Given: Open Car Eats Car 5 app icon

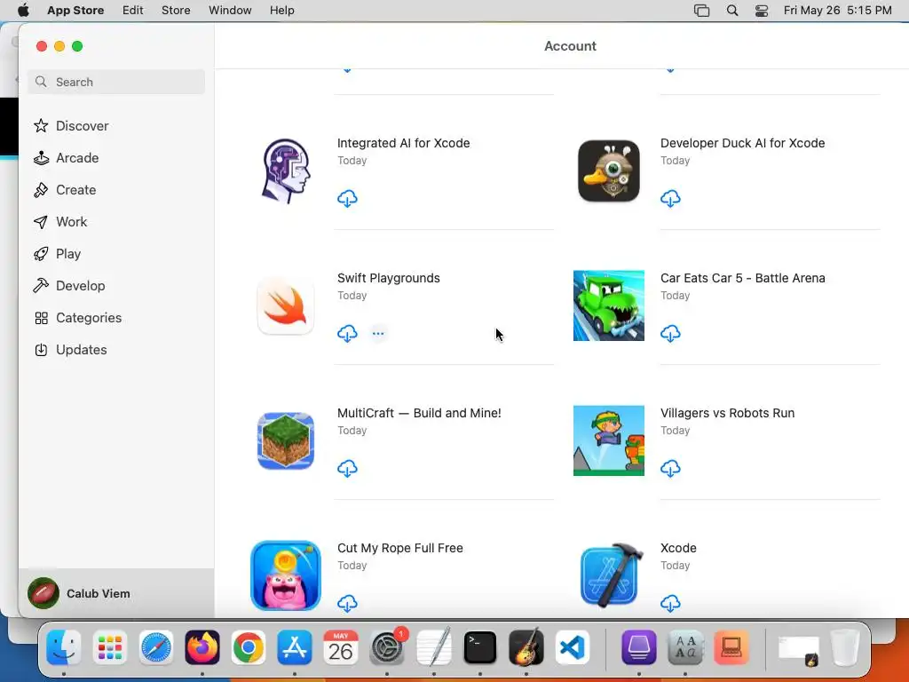Looking at the screenshot, I should tap(609, 305).
